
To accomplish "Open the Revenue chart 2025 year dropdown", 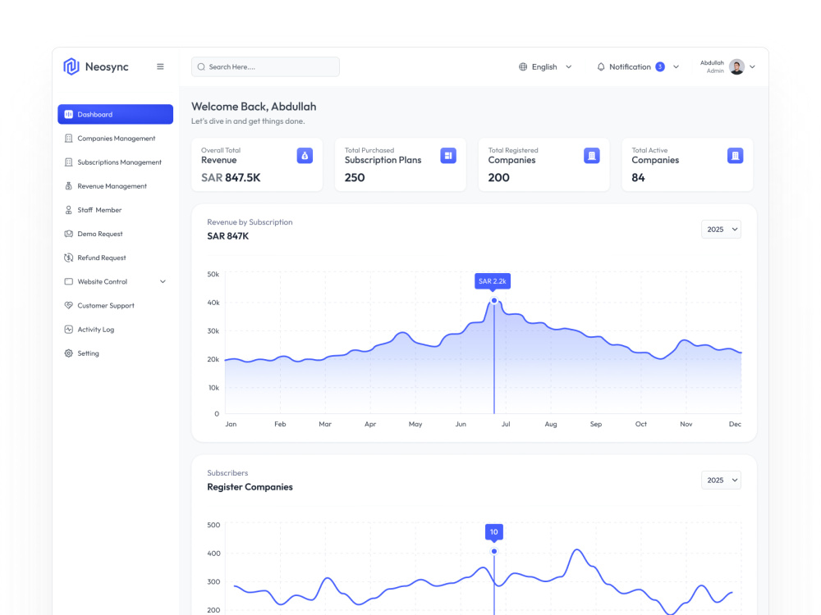I will pyautogui.click(x=721, y=229).
